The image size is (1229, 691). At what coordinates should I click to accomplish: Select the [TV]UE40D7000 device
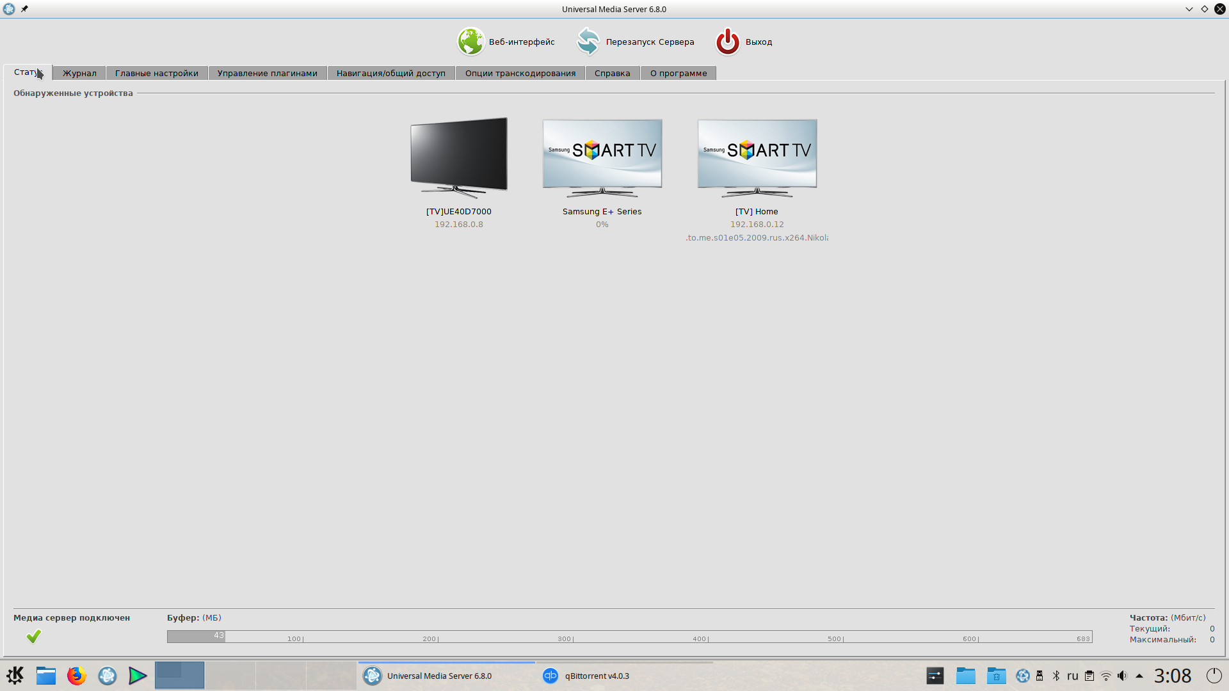tap(458, 157)
